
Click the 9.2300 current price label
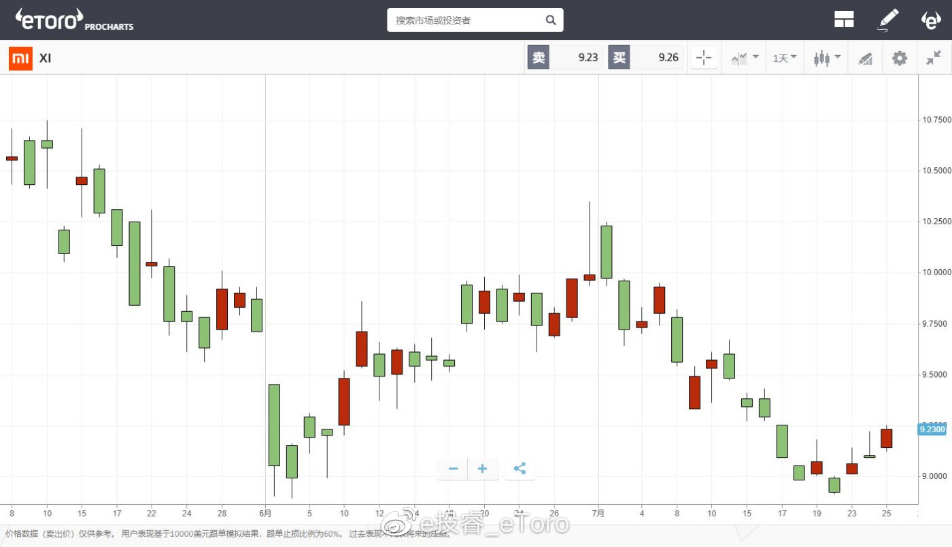point(932,429)
